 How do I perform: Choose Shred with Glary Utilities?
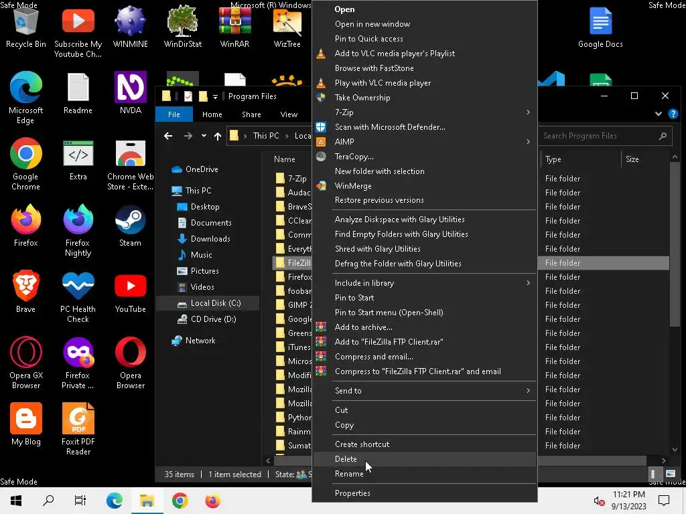coord(424,249)
